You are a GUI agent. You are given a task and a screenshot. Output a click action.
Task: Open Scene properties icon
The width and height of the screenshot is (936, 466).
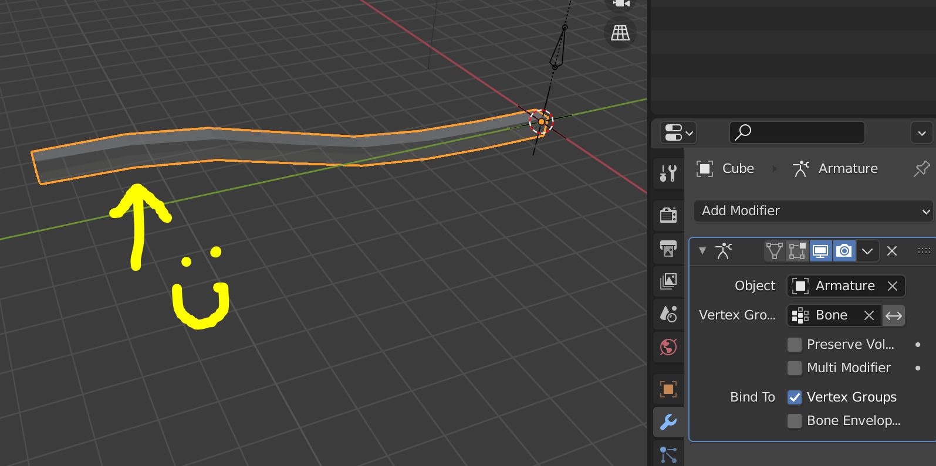coord(668,314)
